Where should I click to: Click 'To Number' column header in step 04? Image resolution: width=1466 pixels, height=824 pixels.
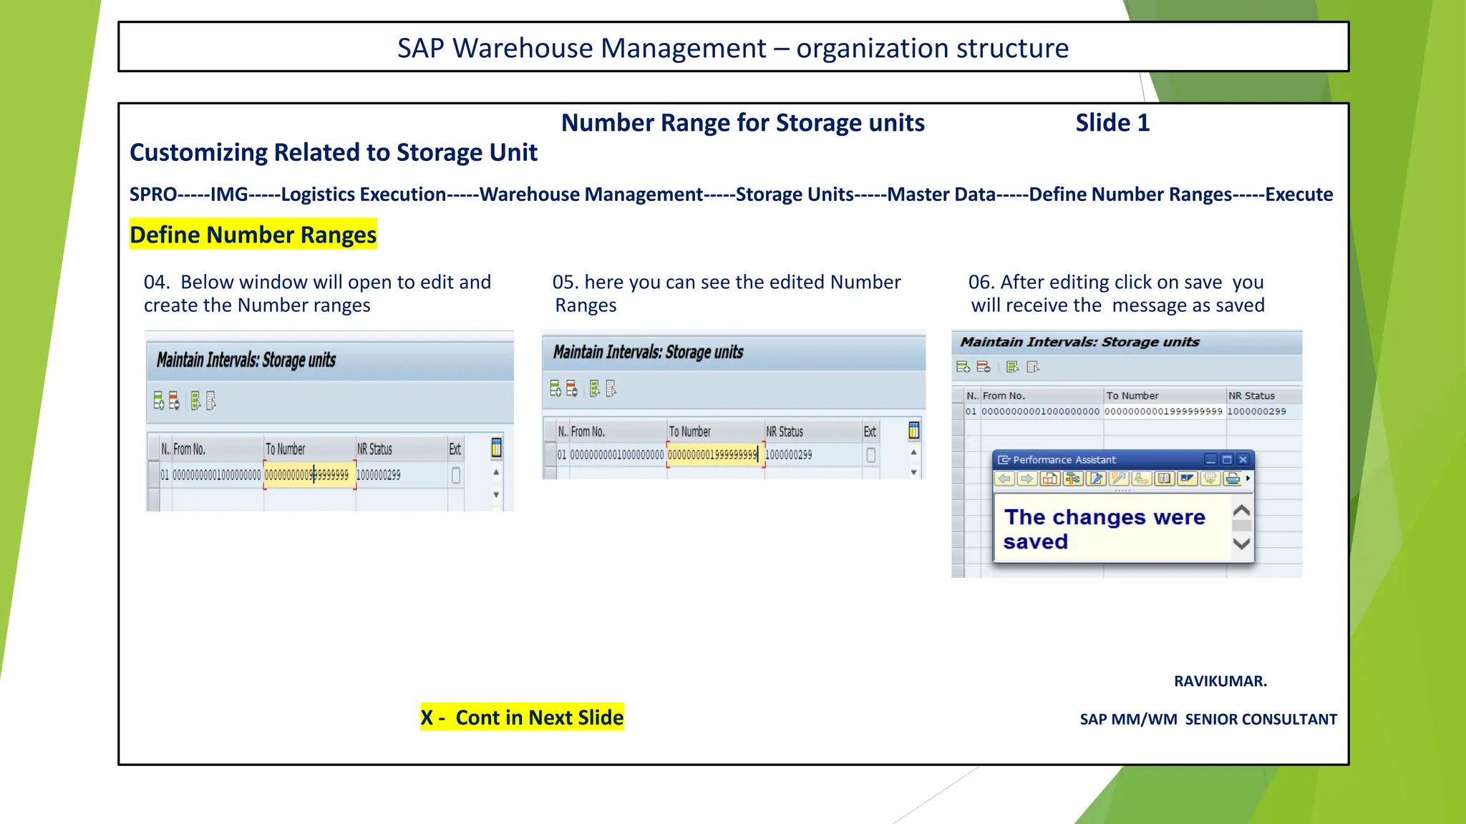click(x=309, y=449)
